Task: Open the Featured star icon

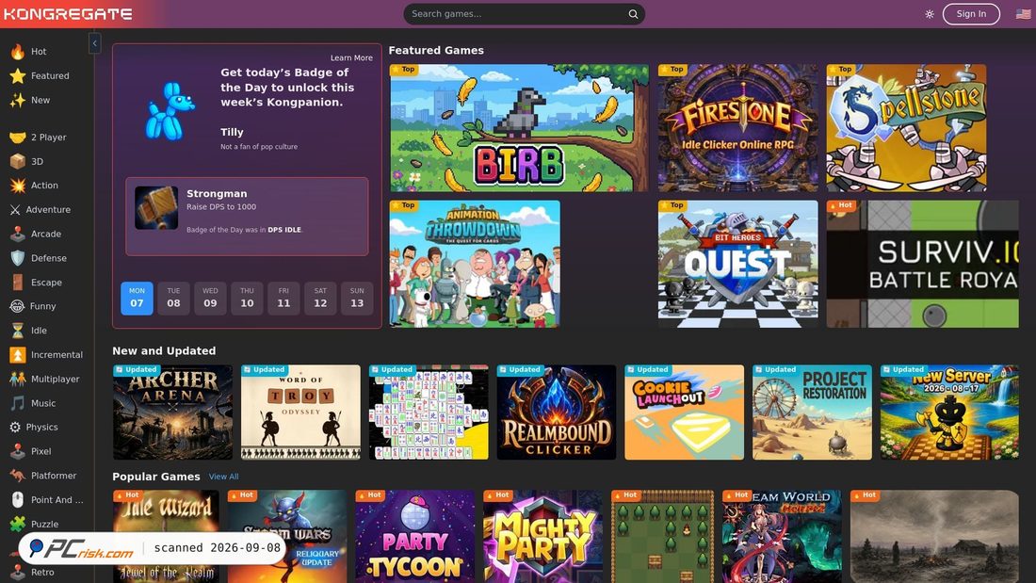Action: [x=18, y=76]
